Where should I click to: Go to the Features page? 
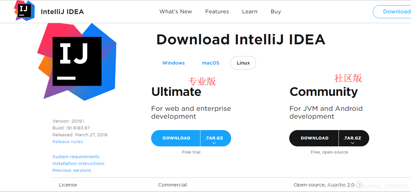coord(217,12)
